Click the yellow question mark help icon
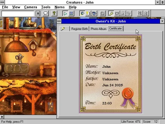Viewport: 165px width, 124px height. point(54,14)
